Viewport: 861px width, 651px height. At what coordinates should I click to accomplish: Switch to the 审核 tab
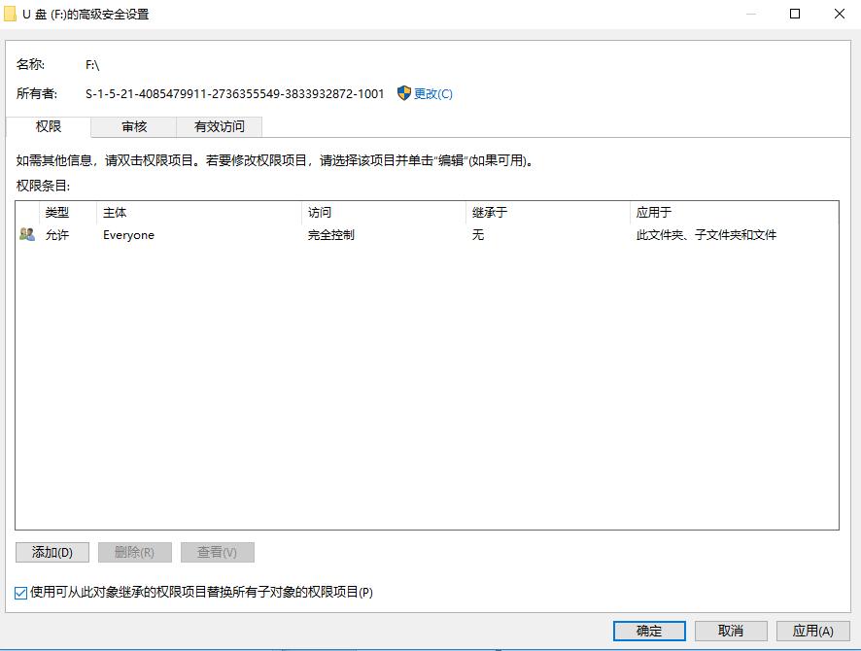[132, 126]
